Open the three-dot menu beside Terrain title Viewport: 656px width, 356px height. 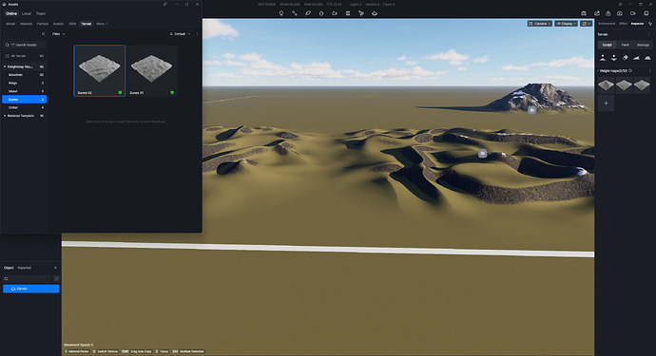pos(649,34)
